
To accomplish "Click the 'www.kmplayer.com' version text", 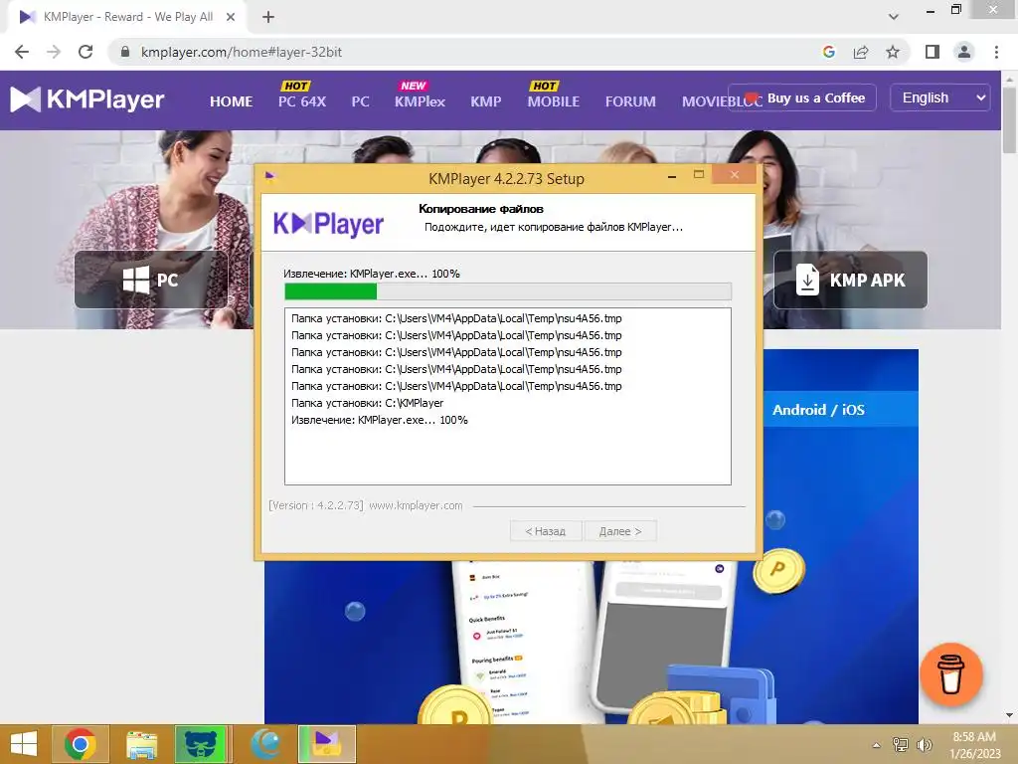I will pos(416,505).
